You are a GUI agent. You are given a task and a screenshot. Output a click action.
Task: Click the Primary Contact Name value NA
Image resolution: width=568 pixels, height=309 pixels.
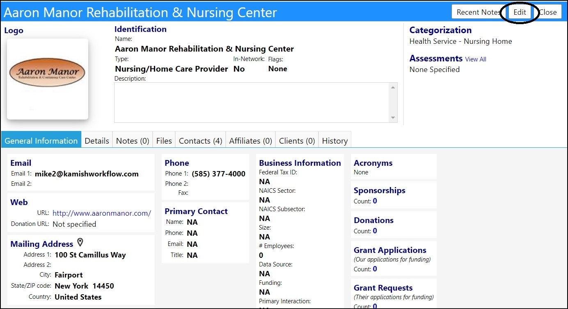pos(192,222)
